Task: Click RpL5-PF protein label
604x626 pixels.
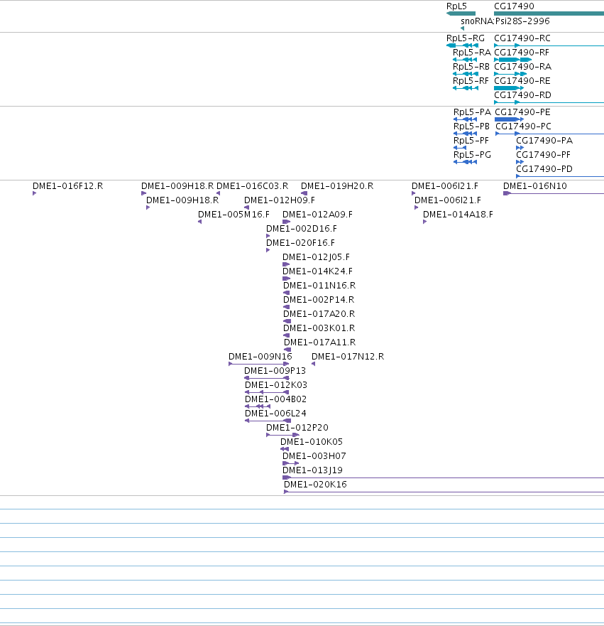Action: (471, 141)
